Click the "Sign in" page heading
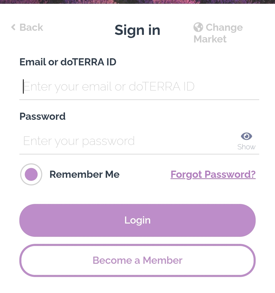Viewport: 275px width, 293px height. pos(137,30)
